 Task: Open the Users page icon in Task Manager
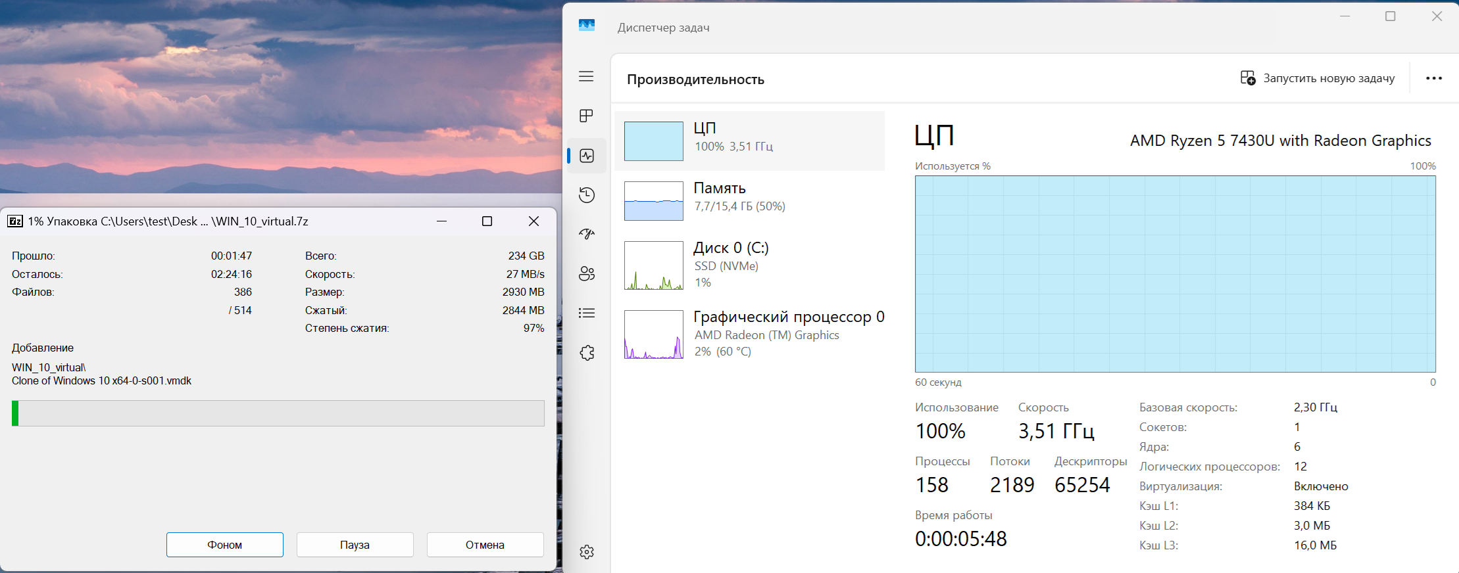587,273
